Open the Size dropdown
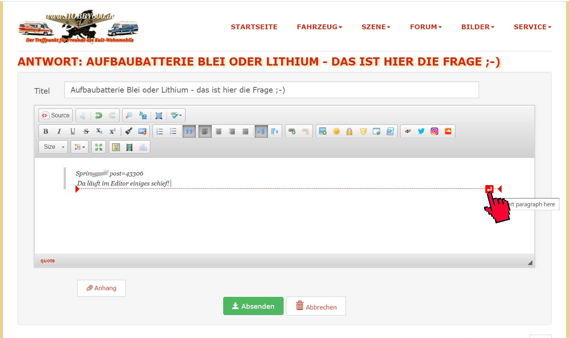This screenshot has width=569, height=338. (x=53, y=147)
